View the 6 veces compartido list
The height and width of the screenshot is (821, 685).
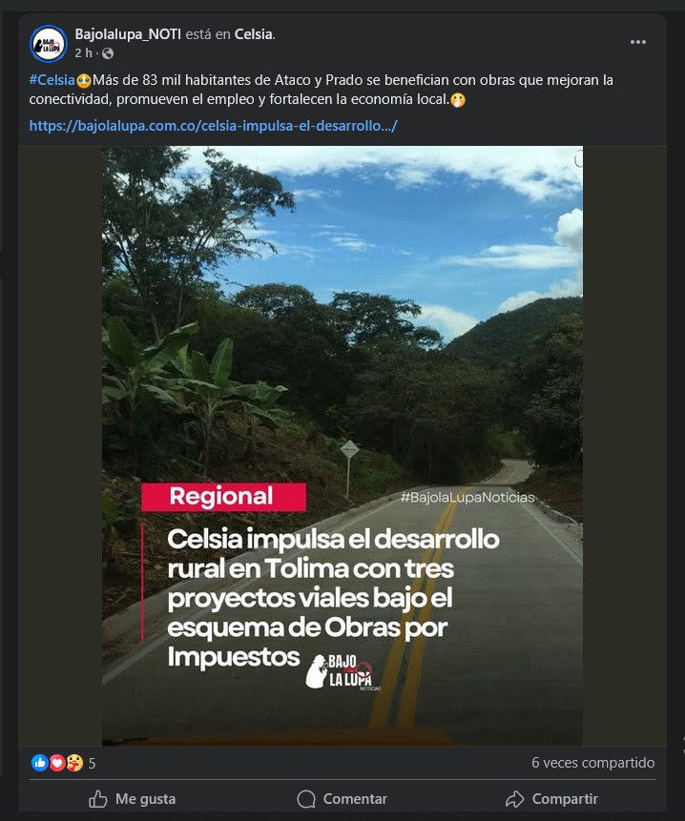[592, 763]
